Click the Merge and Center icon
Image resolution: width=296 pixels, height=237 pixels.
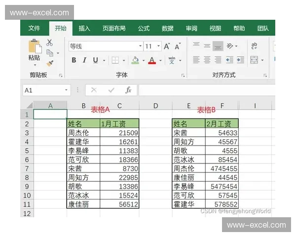pyautogui.click(x=254, y=60)
